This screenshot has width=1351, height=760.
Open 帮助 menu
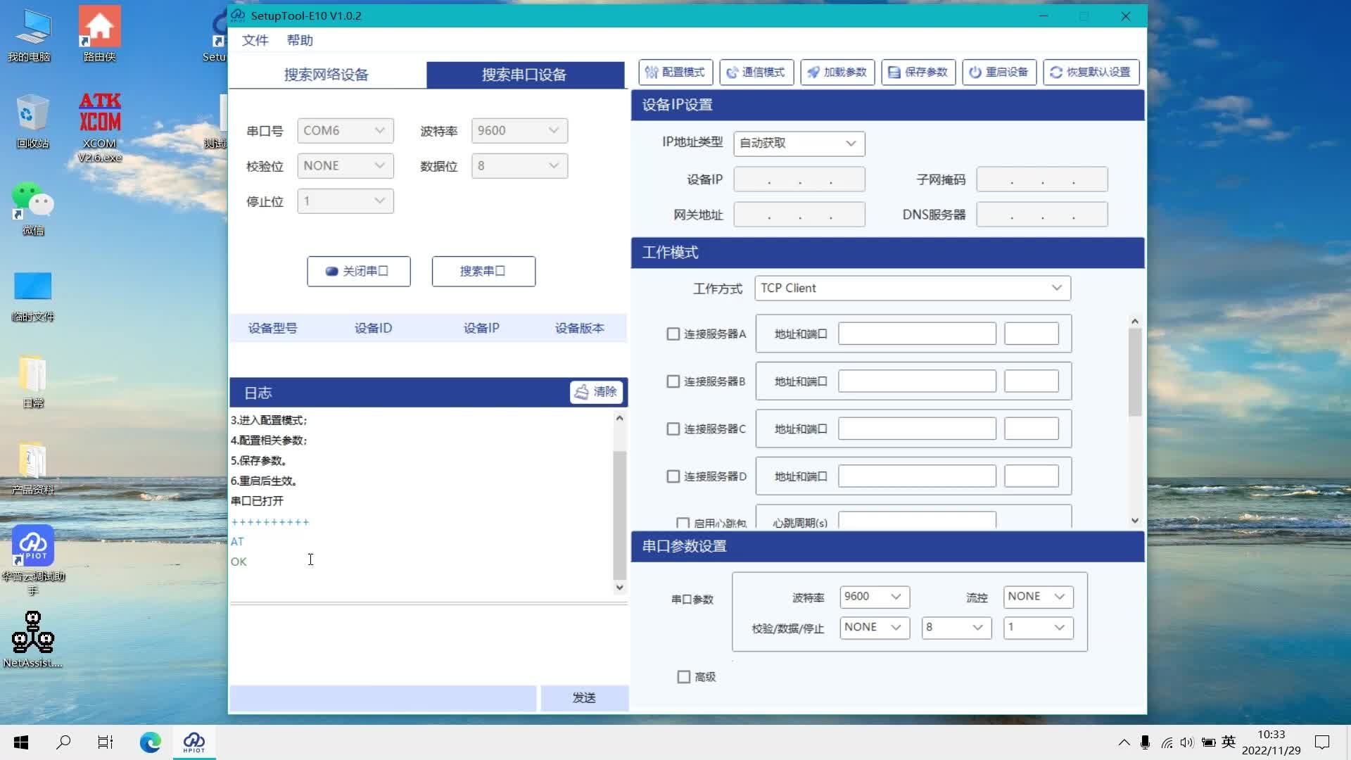pos(300,40)
